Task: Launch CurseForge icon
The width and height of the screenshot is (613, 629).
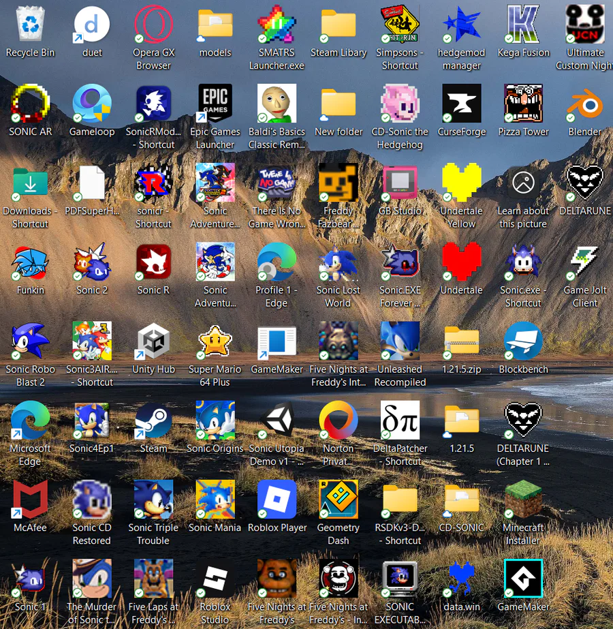Action: click(462, 103)
